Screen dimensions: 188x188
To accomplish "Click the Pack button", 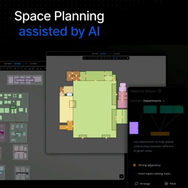I will pos(171,184).
